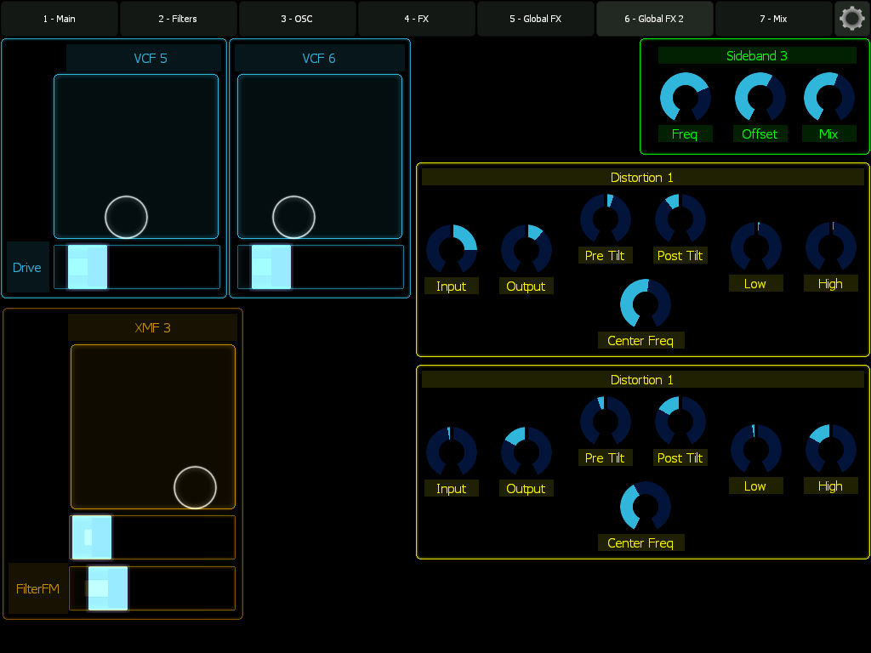Click the lower Distortion 1 Pre Tilt knob

(605, 421)
